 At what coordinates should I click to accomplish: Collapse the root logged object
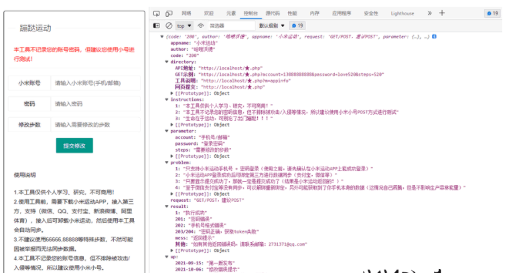162,37
